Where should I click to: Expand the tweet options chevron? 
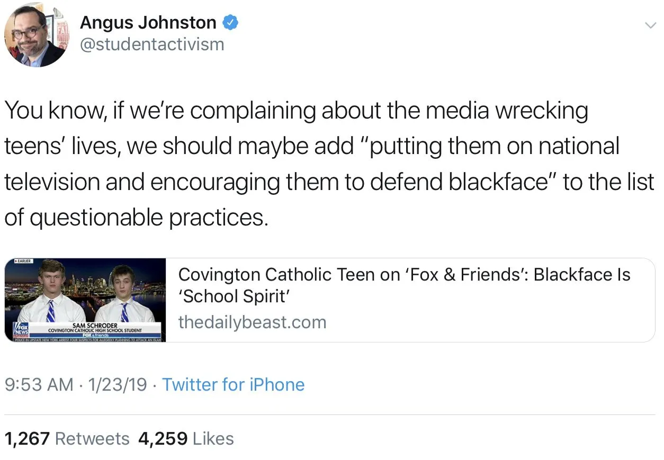[x=649, y=25]
